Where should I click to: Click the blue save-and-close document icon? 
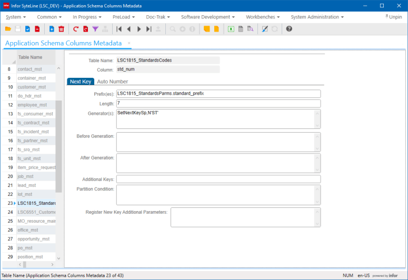[27, 29]
